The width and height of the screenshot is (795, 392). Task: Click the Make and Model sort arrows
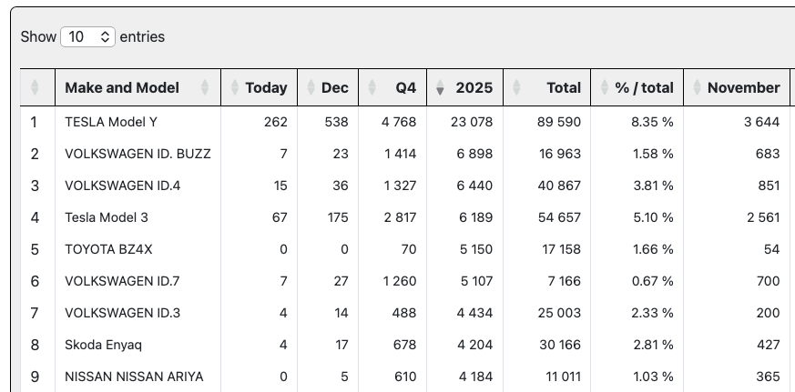205,88
